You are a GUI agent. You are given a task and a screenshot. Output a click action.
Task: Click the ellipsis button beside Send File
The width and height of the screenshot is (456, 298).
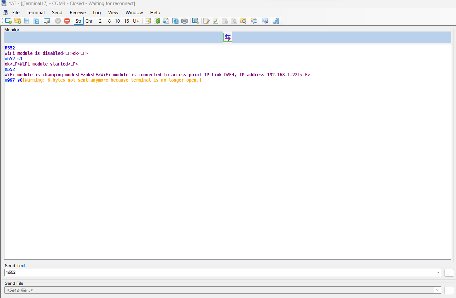[449, 290]
